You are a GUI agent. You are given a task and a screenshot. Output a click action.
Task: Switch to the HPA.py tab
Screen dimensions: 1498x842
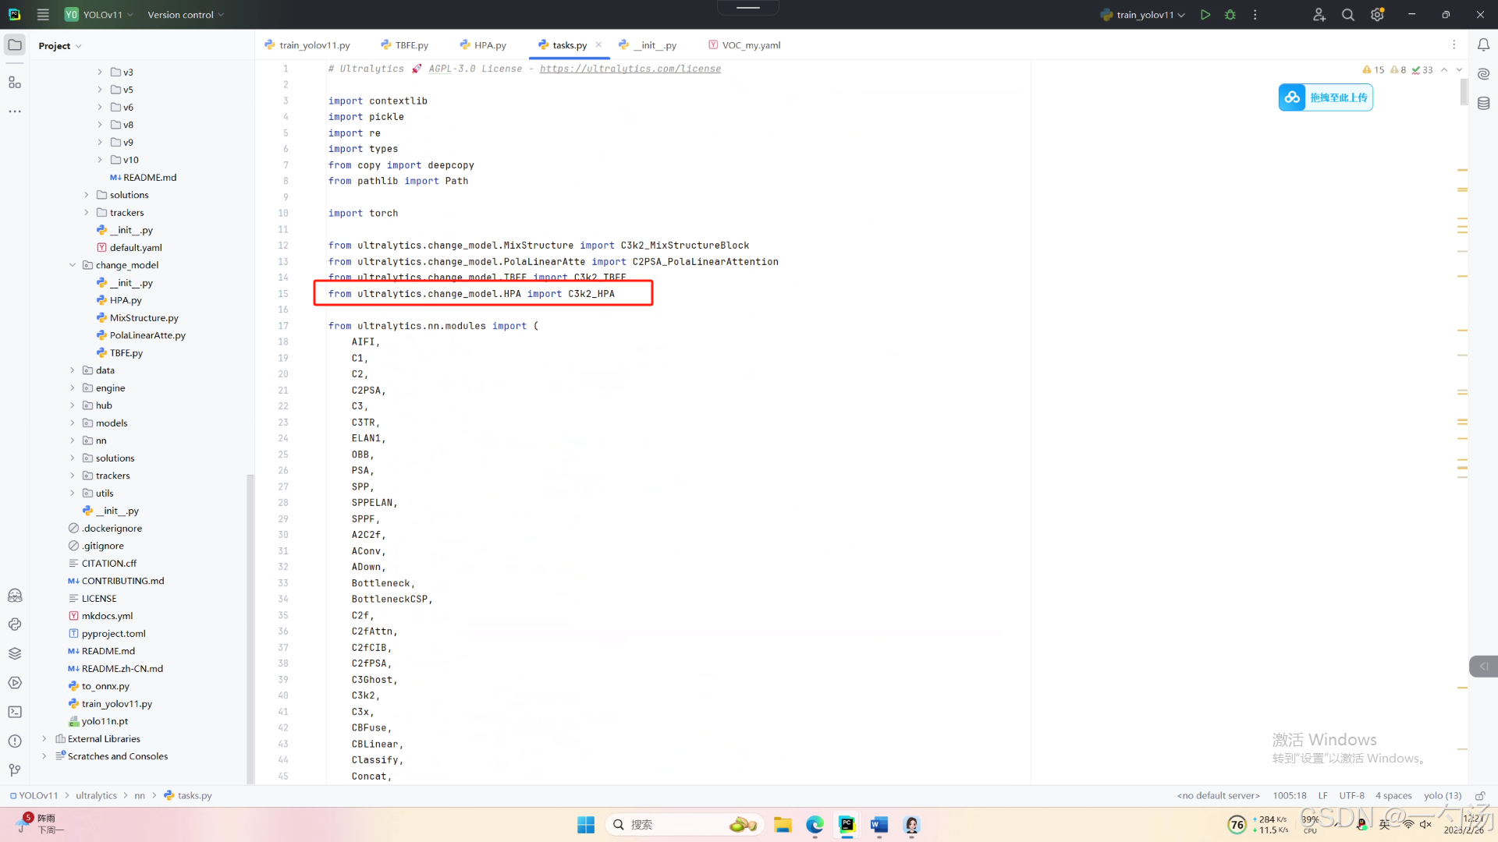489,45
